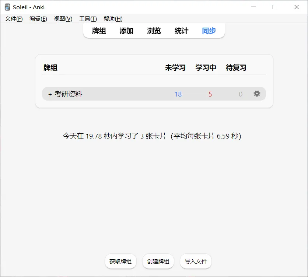Open the 考研资料 deck options gear

click(x=256, y=94)
